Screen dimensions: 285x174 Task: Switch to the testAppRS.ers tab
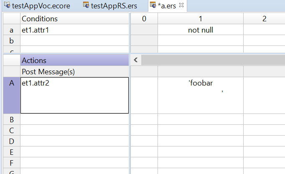(110, 6)
